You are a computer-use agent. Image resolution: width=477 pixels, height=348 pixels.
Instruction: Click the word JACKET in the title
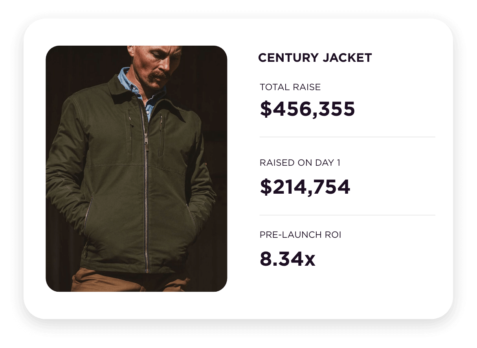click(x=347, y=58)
